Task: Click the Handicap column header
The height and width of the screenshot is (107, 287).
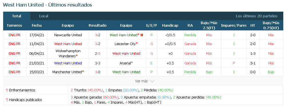Action: 170,26
